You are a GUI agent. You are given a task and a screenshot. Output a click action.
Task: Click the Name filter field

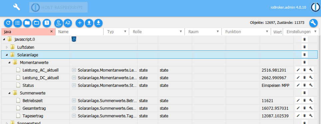80,32
